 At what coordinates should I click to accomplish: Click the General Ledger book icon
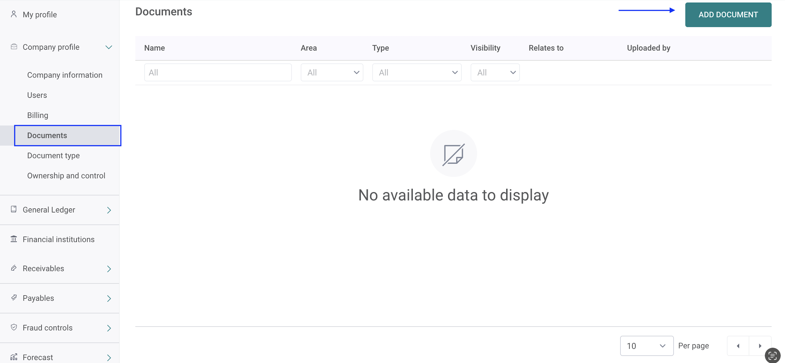click(13, 209)
